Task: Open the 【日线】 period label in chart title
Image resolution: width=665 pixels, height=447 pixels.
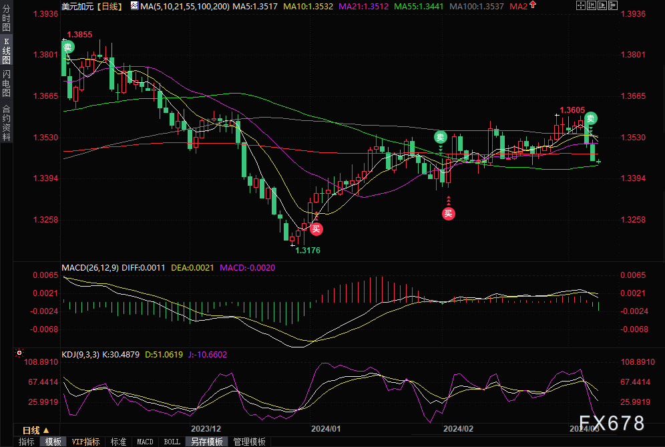Action: 108,6
